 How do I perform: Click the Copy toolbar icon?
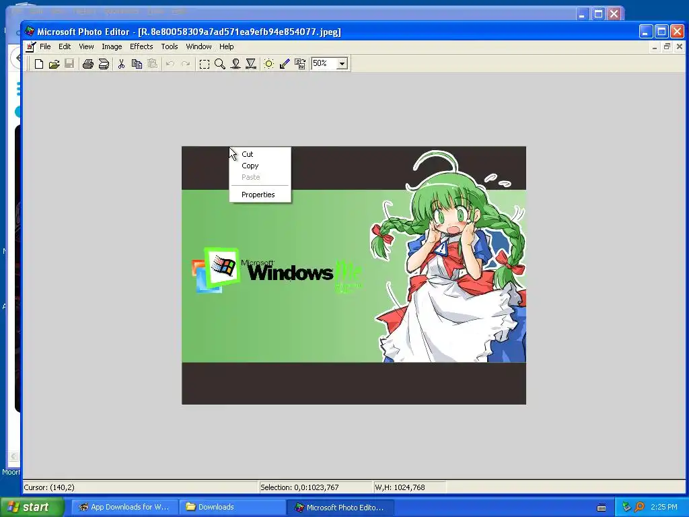(137, 64)
